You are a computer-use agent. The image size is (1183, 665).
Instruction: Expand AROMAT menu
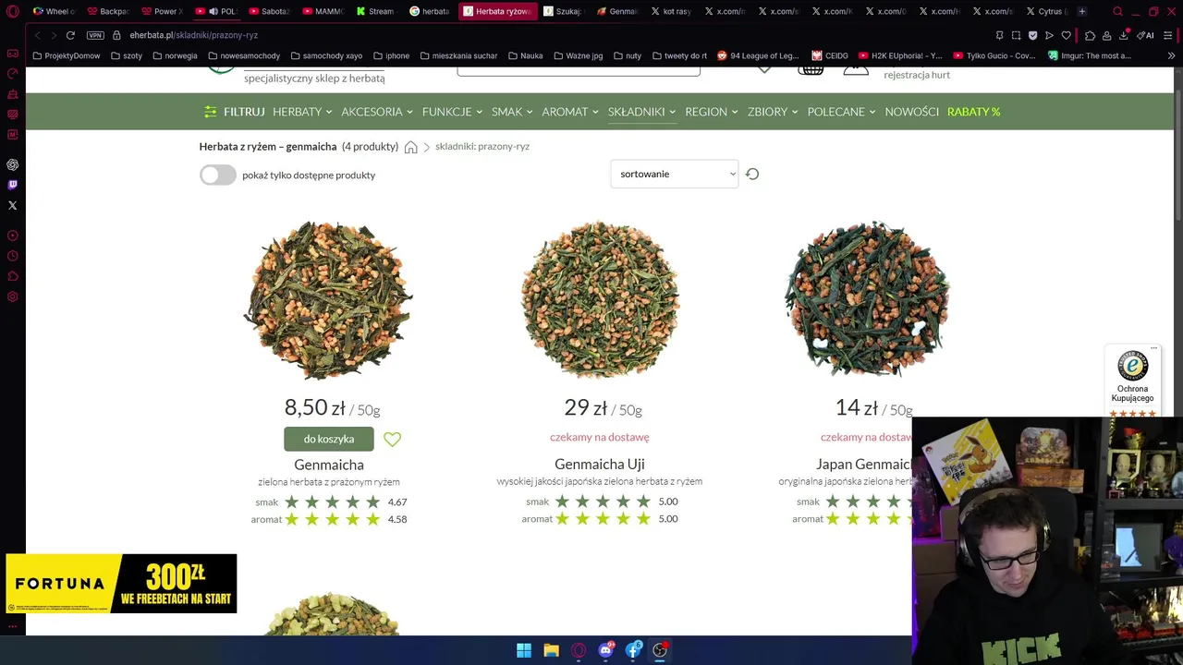pos(570,112)
